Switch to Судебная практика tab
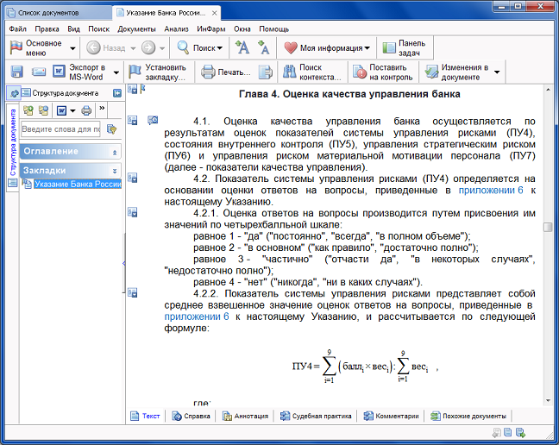This screenshot has width=559, height=445. (320, 416)
